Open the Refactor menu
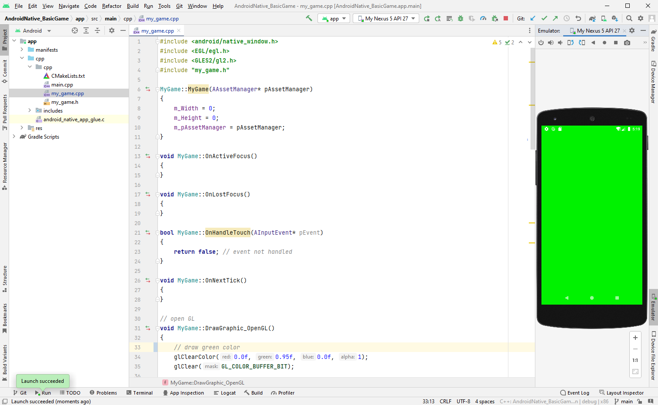658x405 pixels. 111,6
